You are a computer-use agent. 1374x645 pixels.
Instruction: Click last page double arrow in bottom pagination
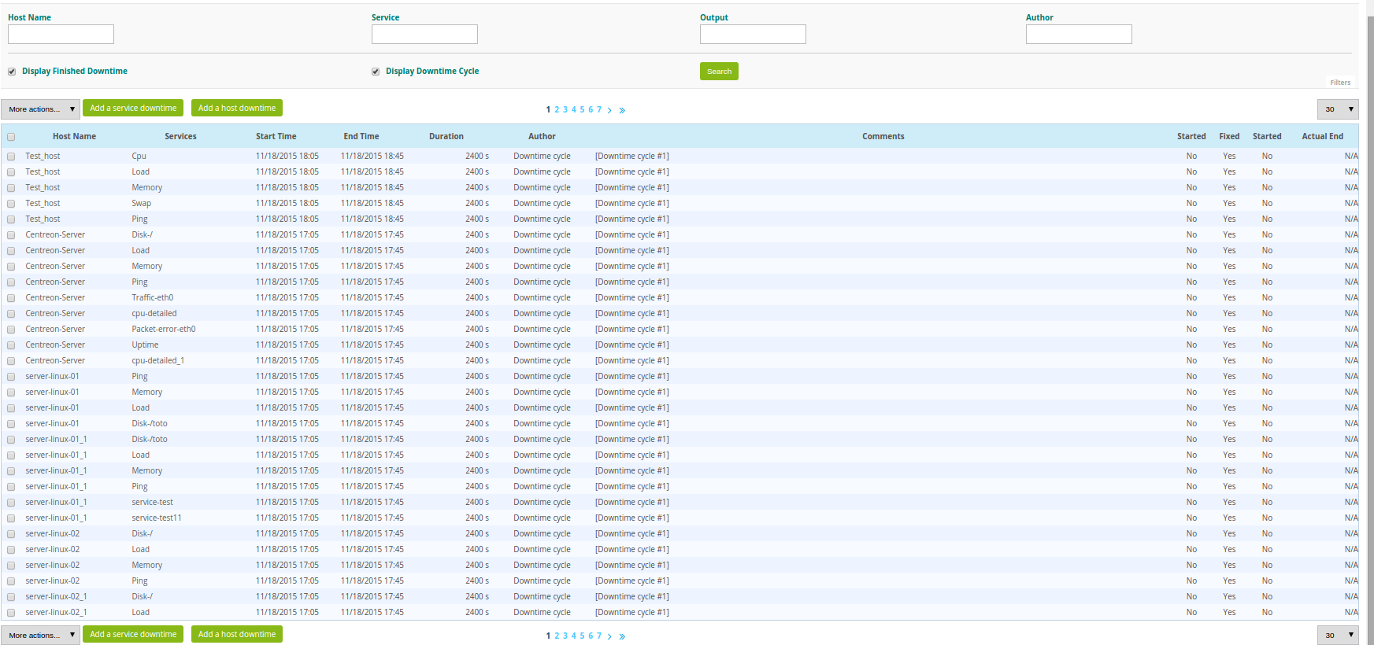622,636
